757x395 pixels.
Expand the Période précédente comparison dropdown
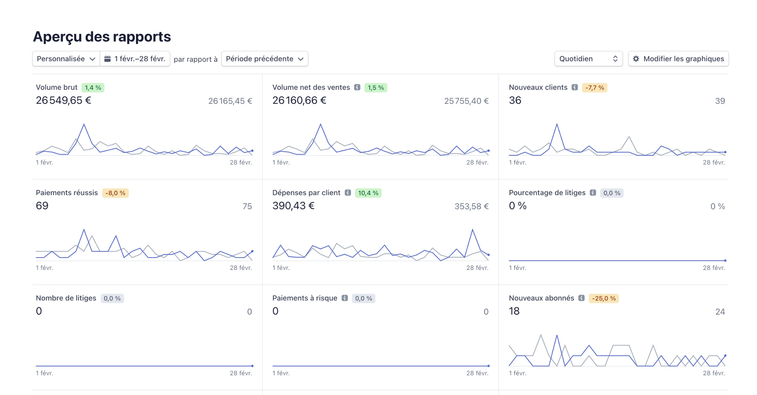(264, 59)
